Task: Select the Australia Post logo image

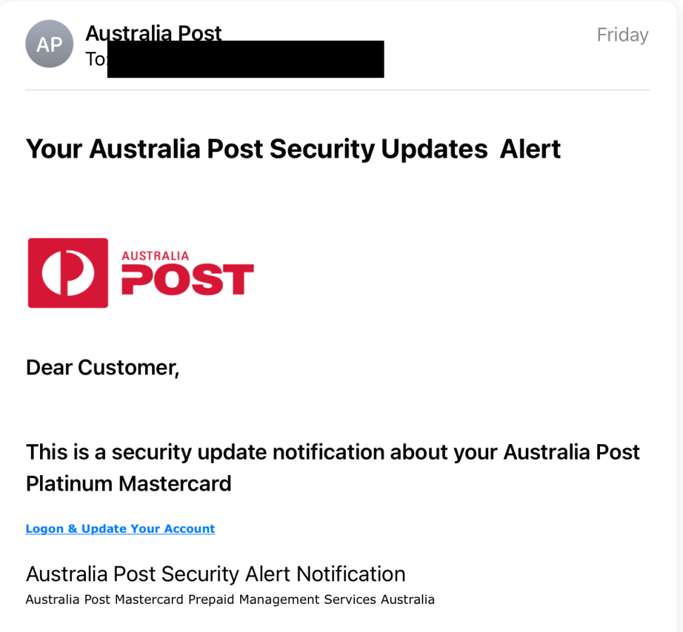Action: [139, 273]
